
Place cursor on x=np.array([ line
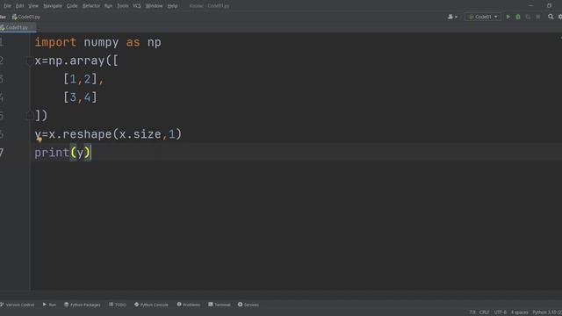(x=76, y=61)
